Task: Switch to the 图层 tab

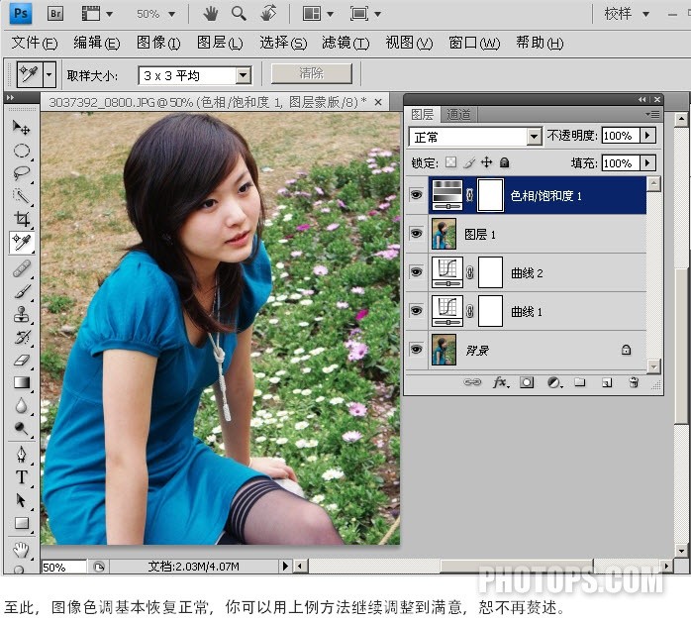Action: 422,114
